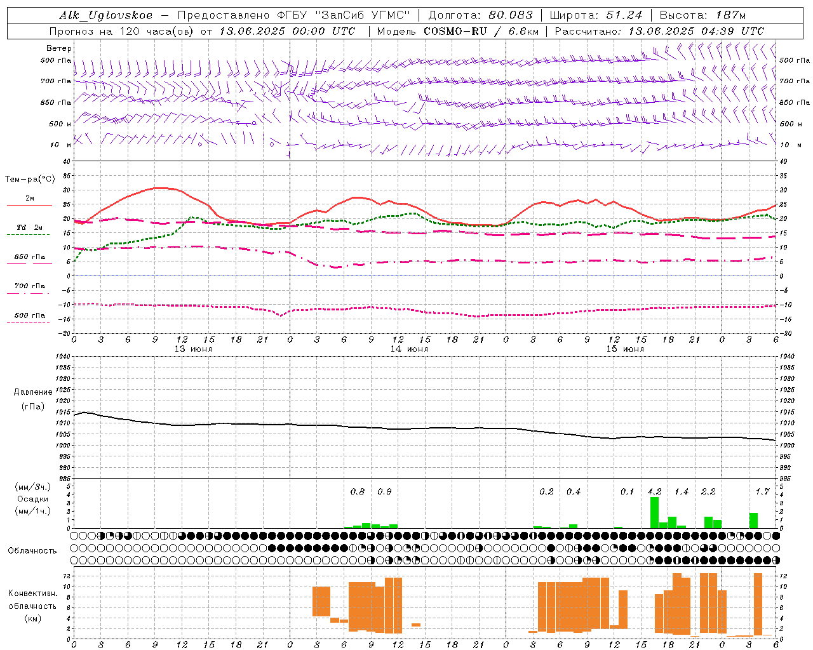Click the 'Тем-ра(°C)' panel title
Image resolution: width=813 pixels, height=650 pixels.
click(30, 180)
